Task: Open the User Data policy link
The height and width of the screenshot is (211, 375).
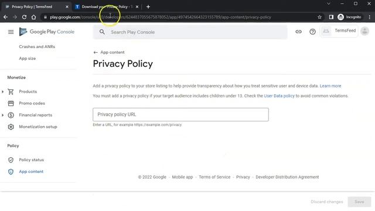Action: (x=279, y=96)
